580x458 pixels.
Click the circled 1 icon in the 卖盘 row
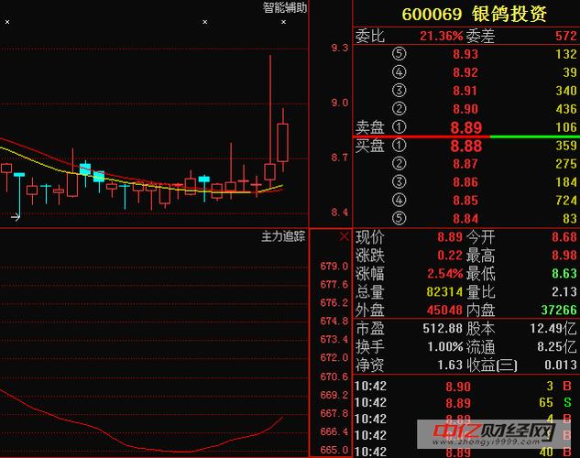(399, 126)
